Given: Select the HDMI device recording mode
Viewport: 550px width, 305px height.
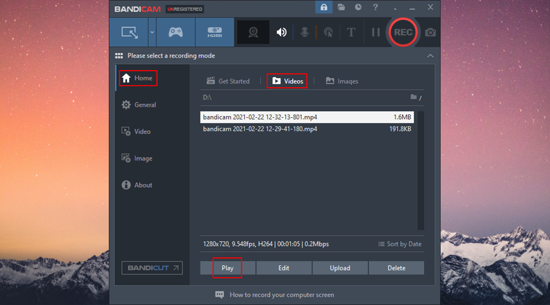Looking at the screenshot, I should [x=215, y=32].
